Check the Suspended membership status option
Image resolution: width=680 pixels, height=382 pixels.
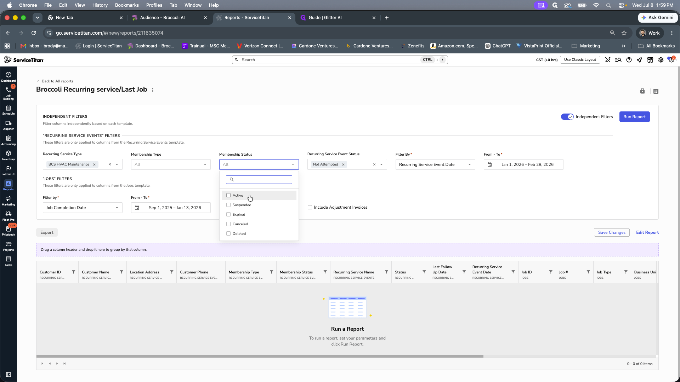pos(228,205)
